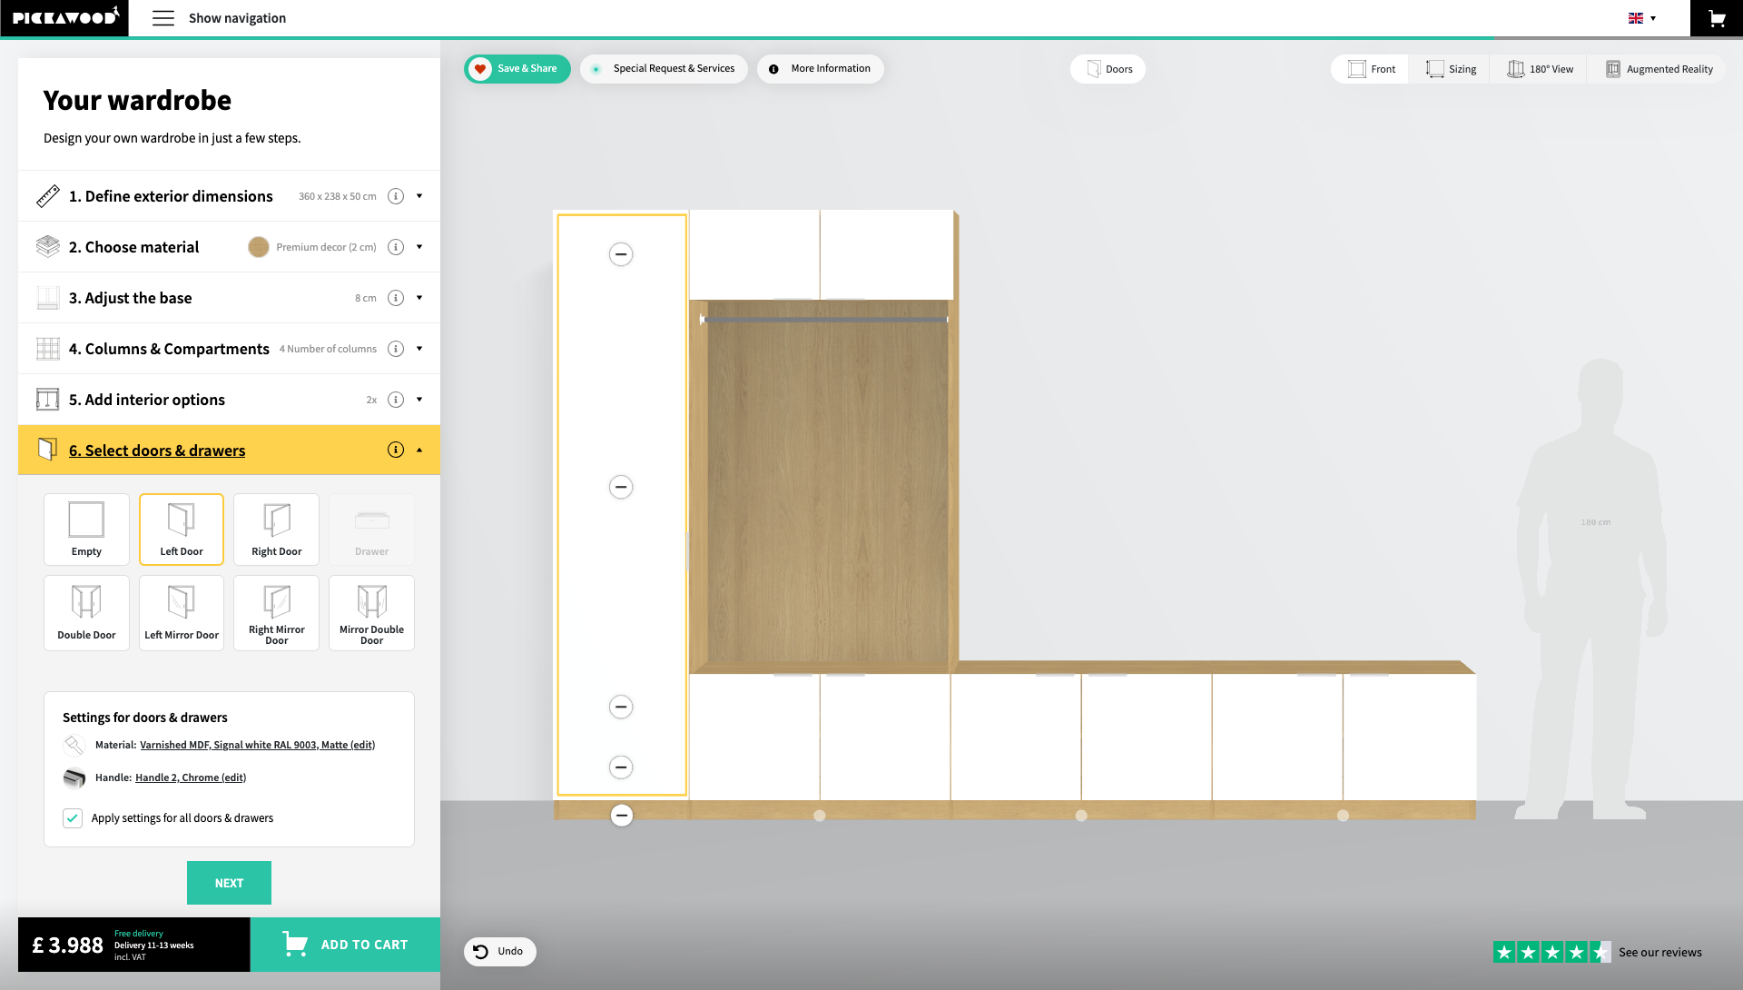
Task: Click the premium decor material swatch
Action: tap(259, 247)
